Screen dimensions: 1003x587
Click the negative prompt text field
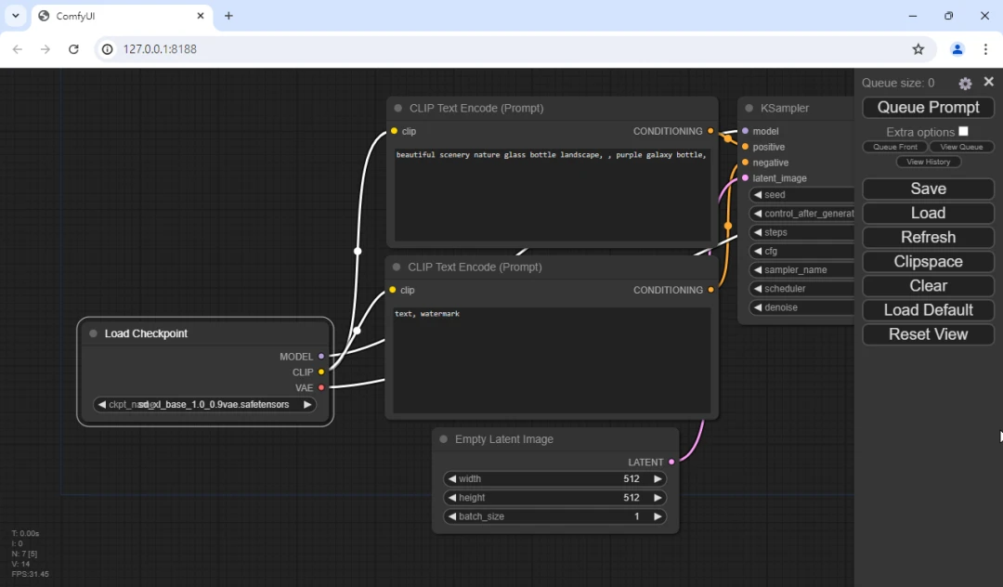[x=552, y=360]
